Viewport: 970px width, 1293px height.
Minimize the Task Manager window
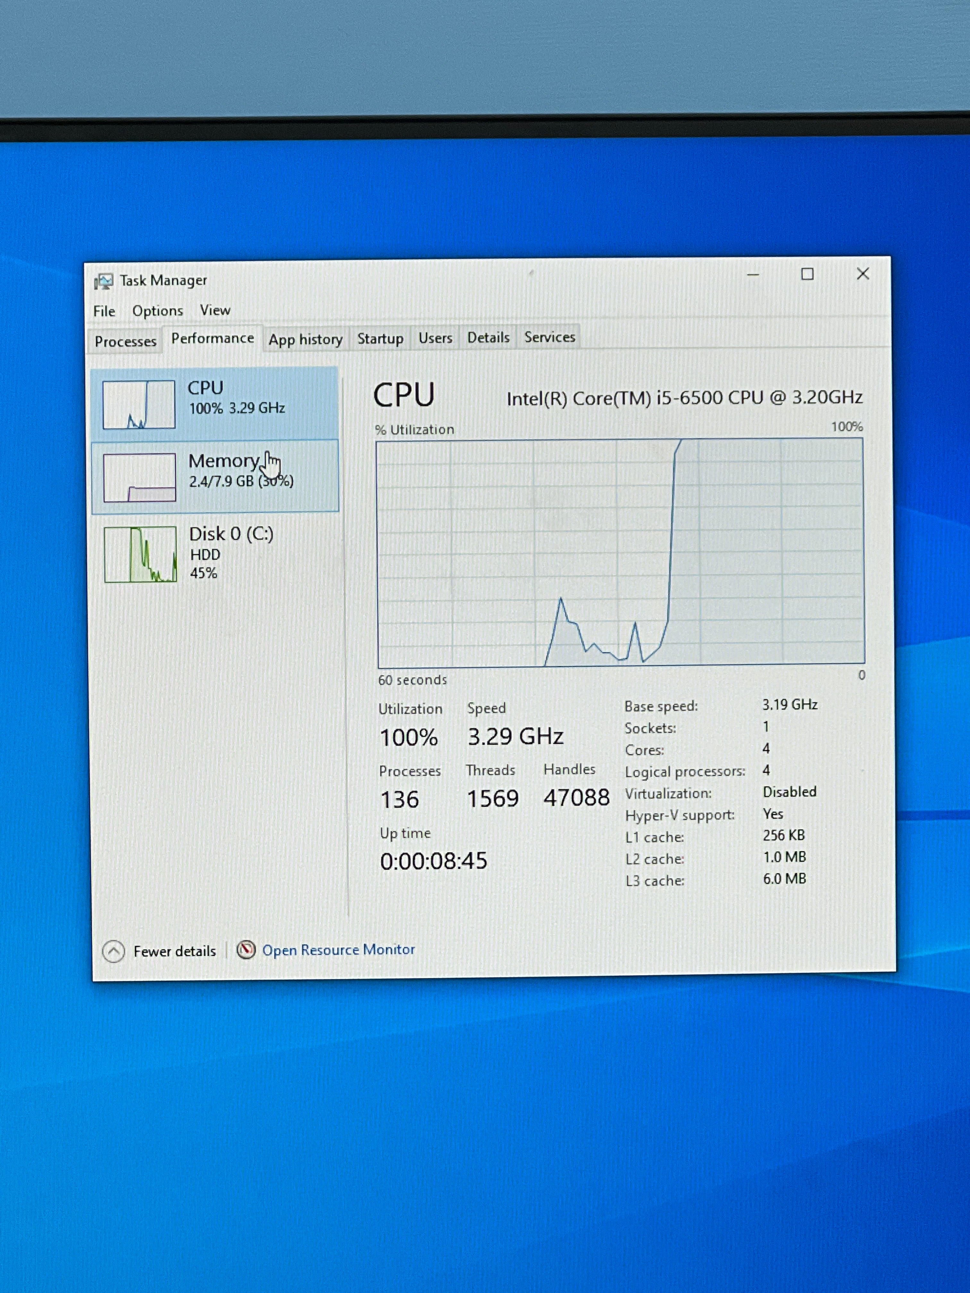(753, 275)
